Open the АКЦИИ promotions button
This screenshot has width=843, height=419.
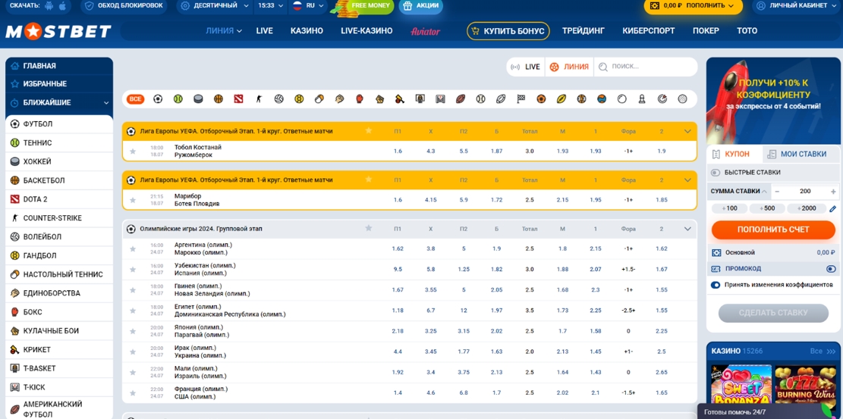click(x=421, y=6)
